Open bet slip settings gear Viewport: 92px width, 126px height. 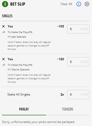[x=87, y=4]
